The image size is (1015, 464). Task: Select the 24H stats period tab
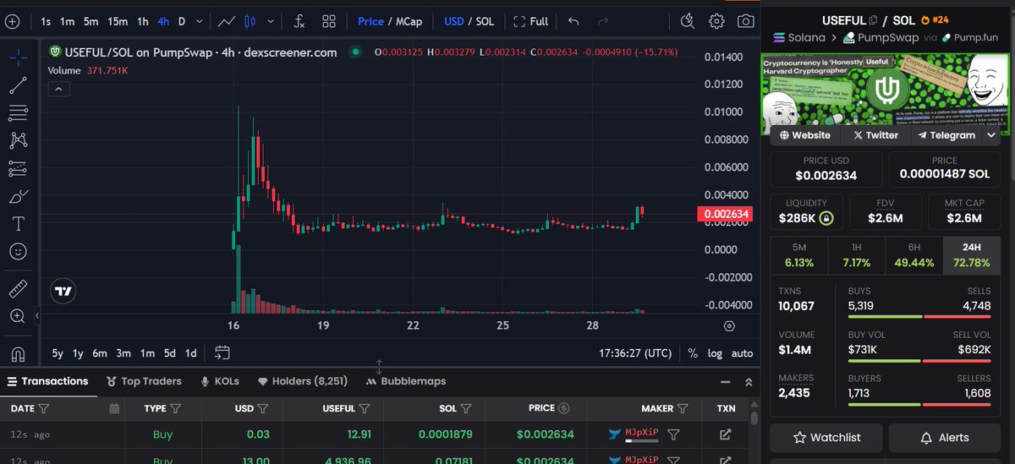coord(971,255)
